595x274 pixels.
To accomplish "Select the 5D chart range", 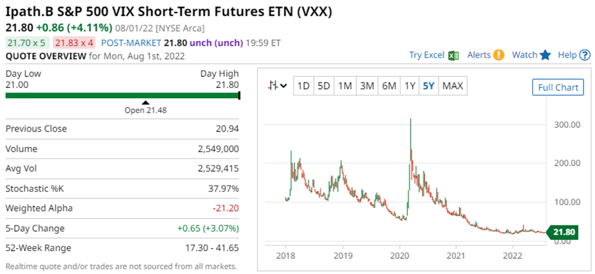I will (x=324, y=86).
